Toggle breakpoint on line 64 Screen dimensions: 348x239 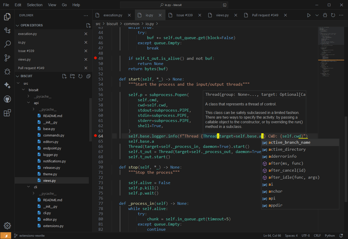[x=95, y=136]
